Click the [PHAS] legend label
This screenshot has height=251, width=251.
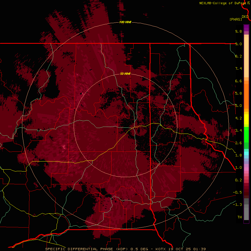(x=236, y=20)
